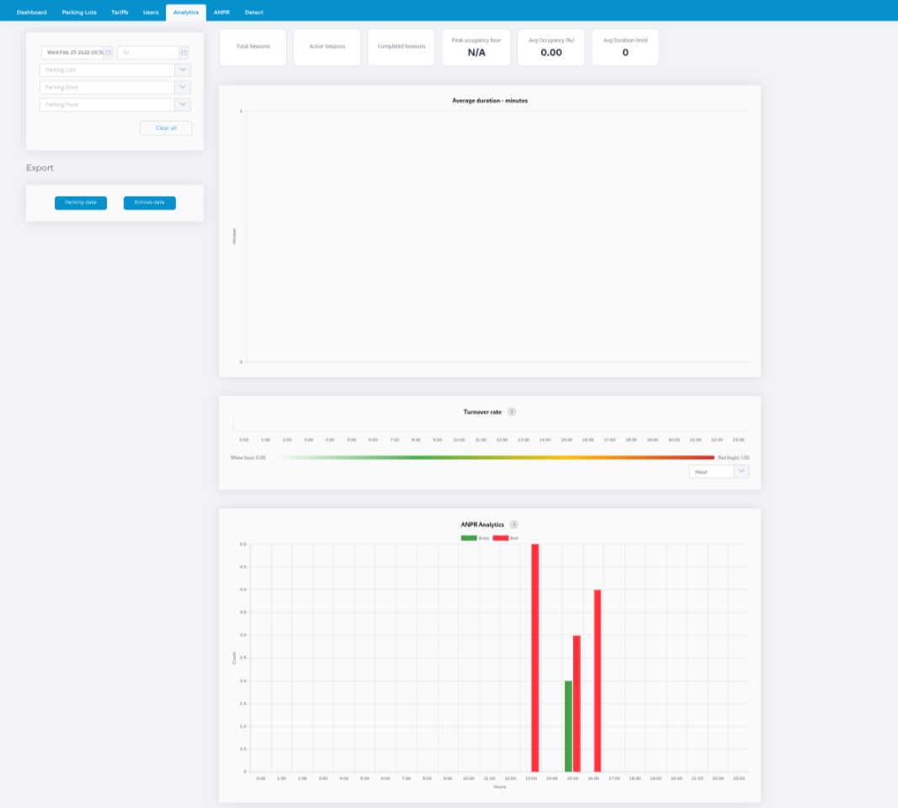Switch to the Dashboard tab

pyautogui.click(x=31, y=13)
